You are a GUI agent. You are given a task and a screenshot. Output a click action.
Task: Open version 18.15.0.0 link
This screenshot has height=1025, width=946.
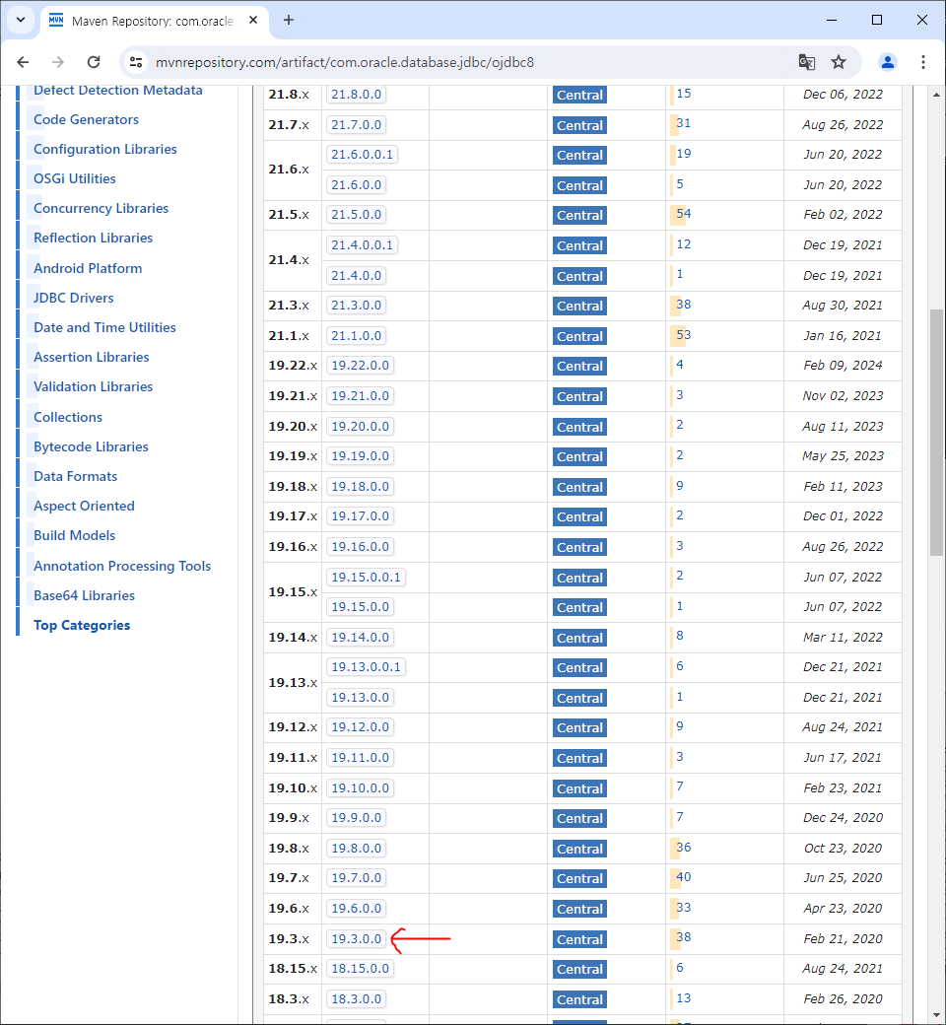click(361, 968)
